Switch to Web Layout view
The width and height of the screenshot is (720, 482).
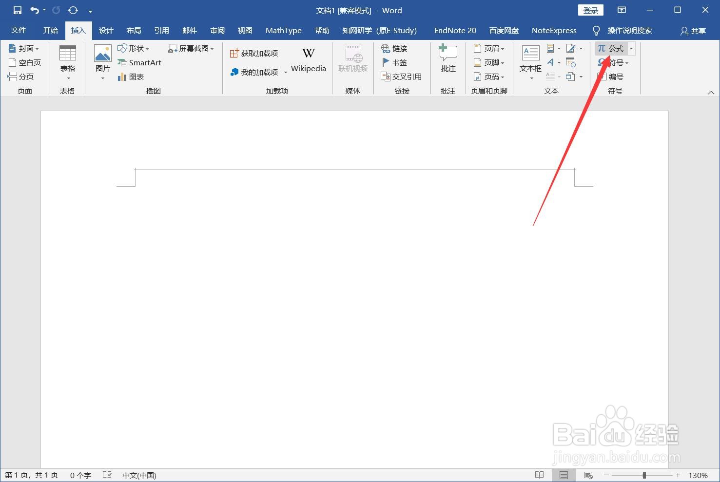click(x=588, y=475)
